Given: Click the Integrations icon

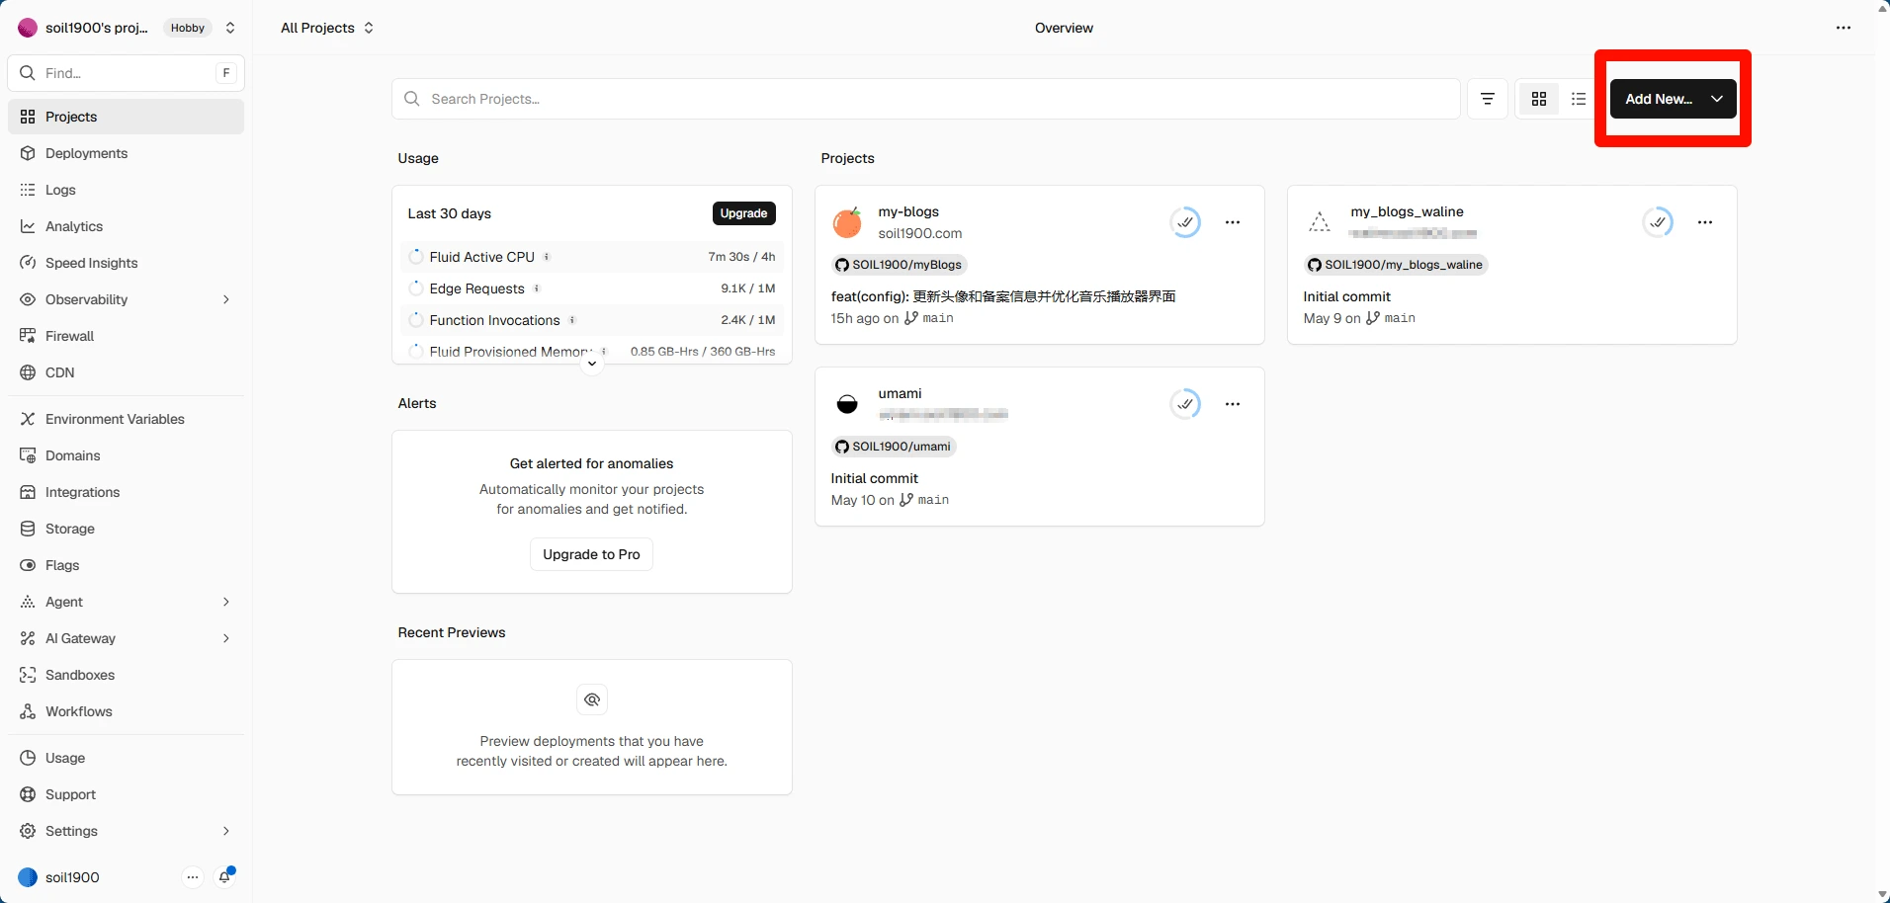Looking at the screenshot, I should point(28,492).
